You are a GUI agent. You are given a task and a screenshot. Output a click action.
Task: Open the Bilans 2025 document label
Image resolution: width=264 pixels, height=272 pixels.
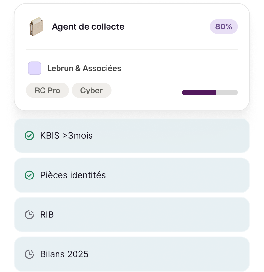pos(64,254)
